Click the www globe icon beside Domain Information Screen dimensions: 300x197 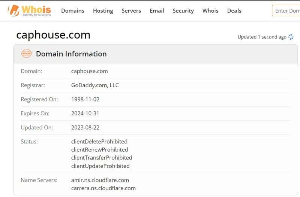coord(26,54)
